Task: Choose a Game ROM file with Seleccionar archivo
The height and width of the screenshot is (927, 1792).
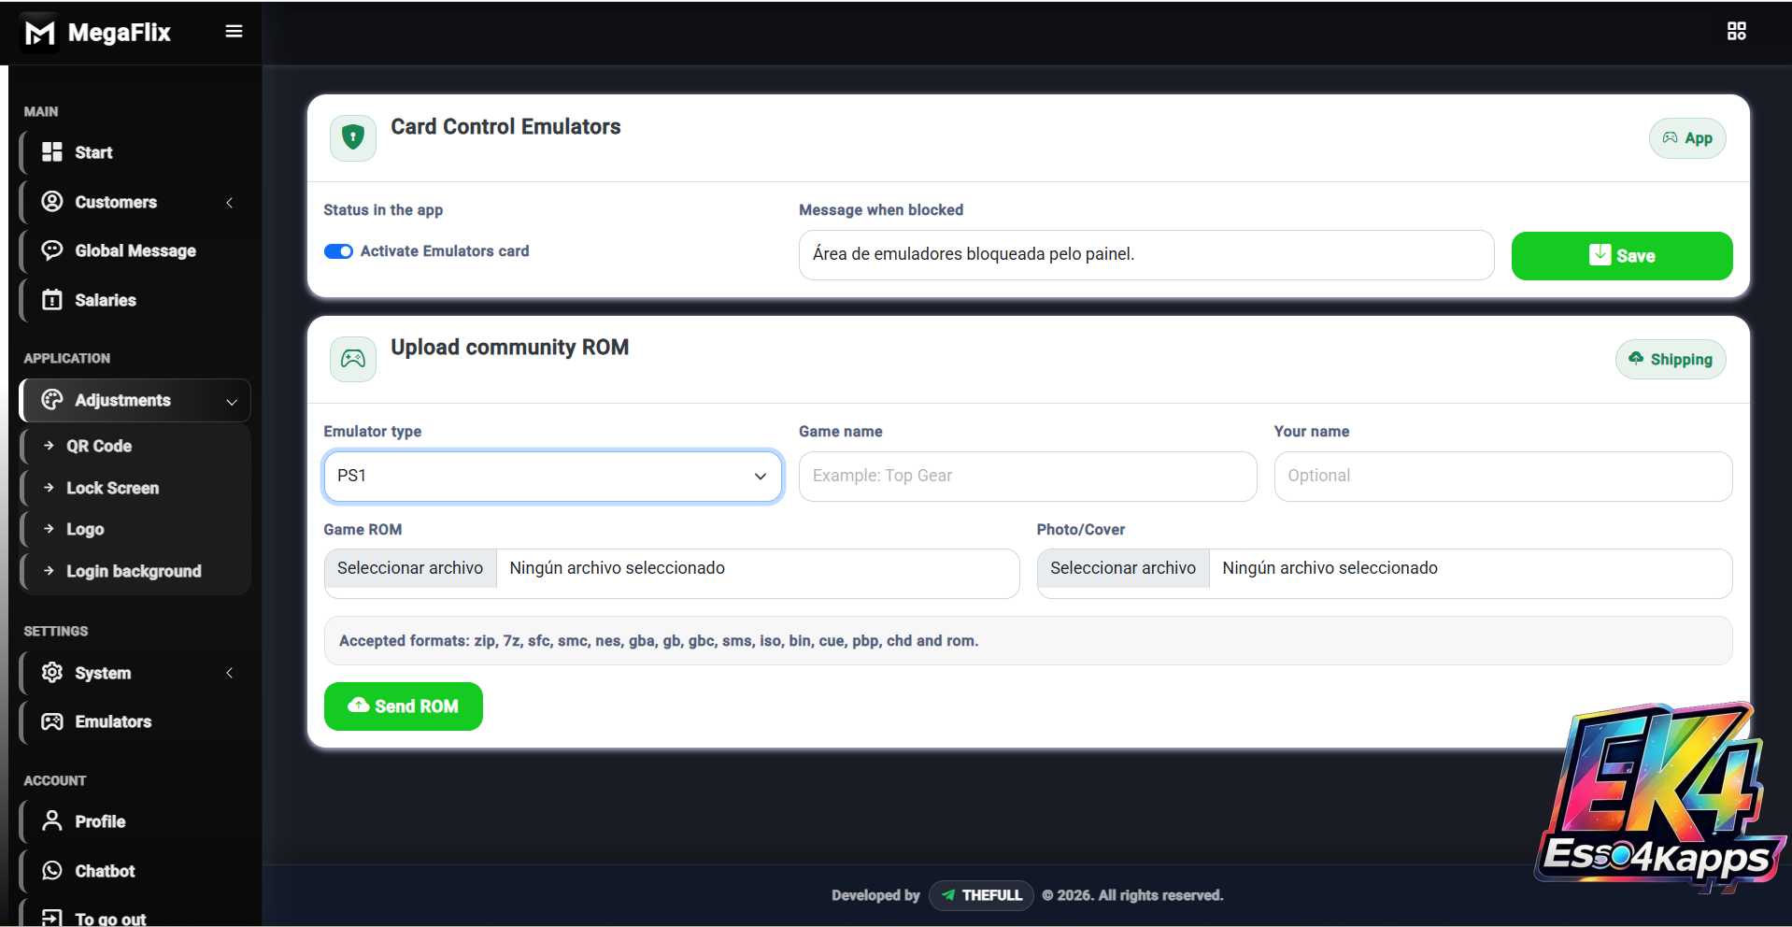Action: point(410,568)
